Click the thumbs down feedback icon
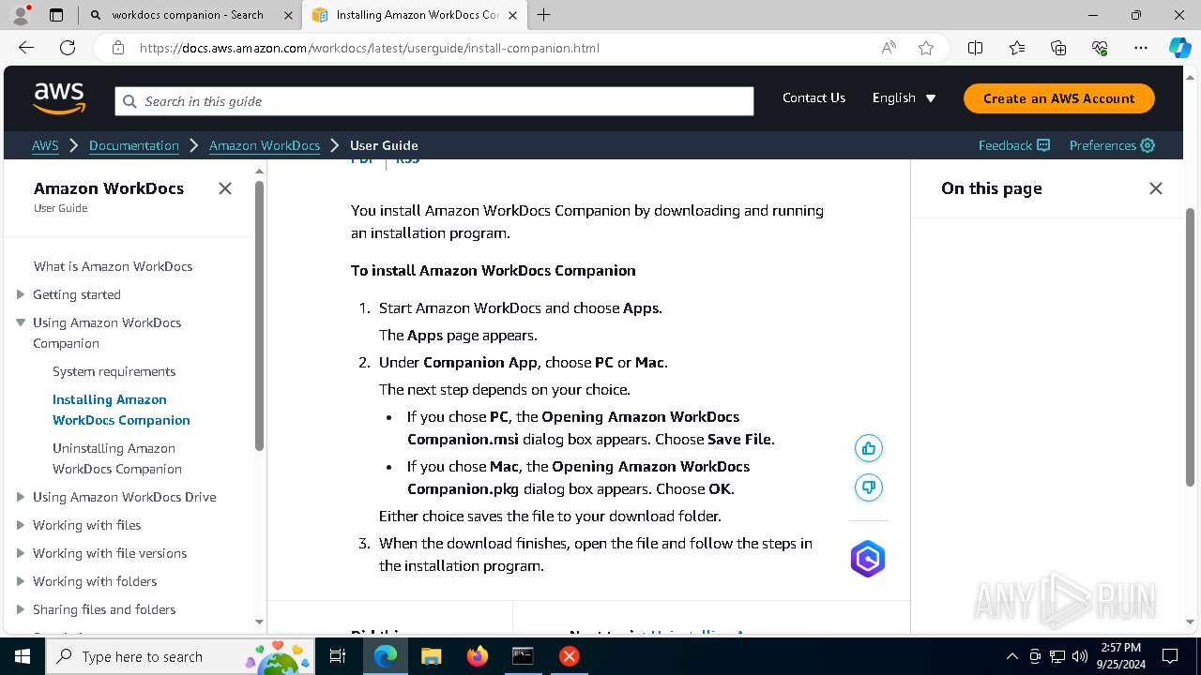Viewport: 1201px width, 675px height. [x=869, y=487]
